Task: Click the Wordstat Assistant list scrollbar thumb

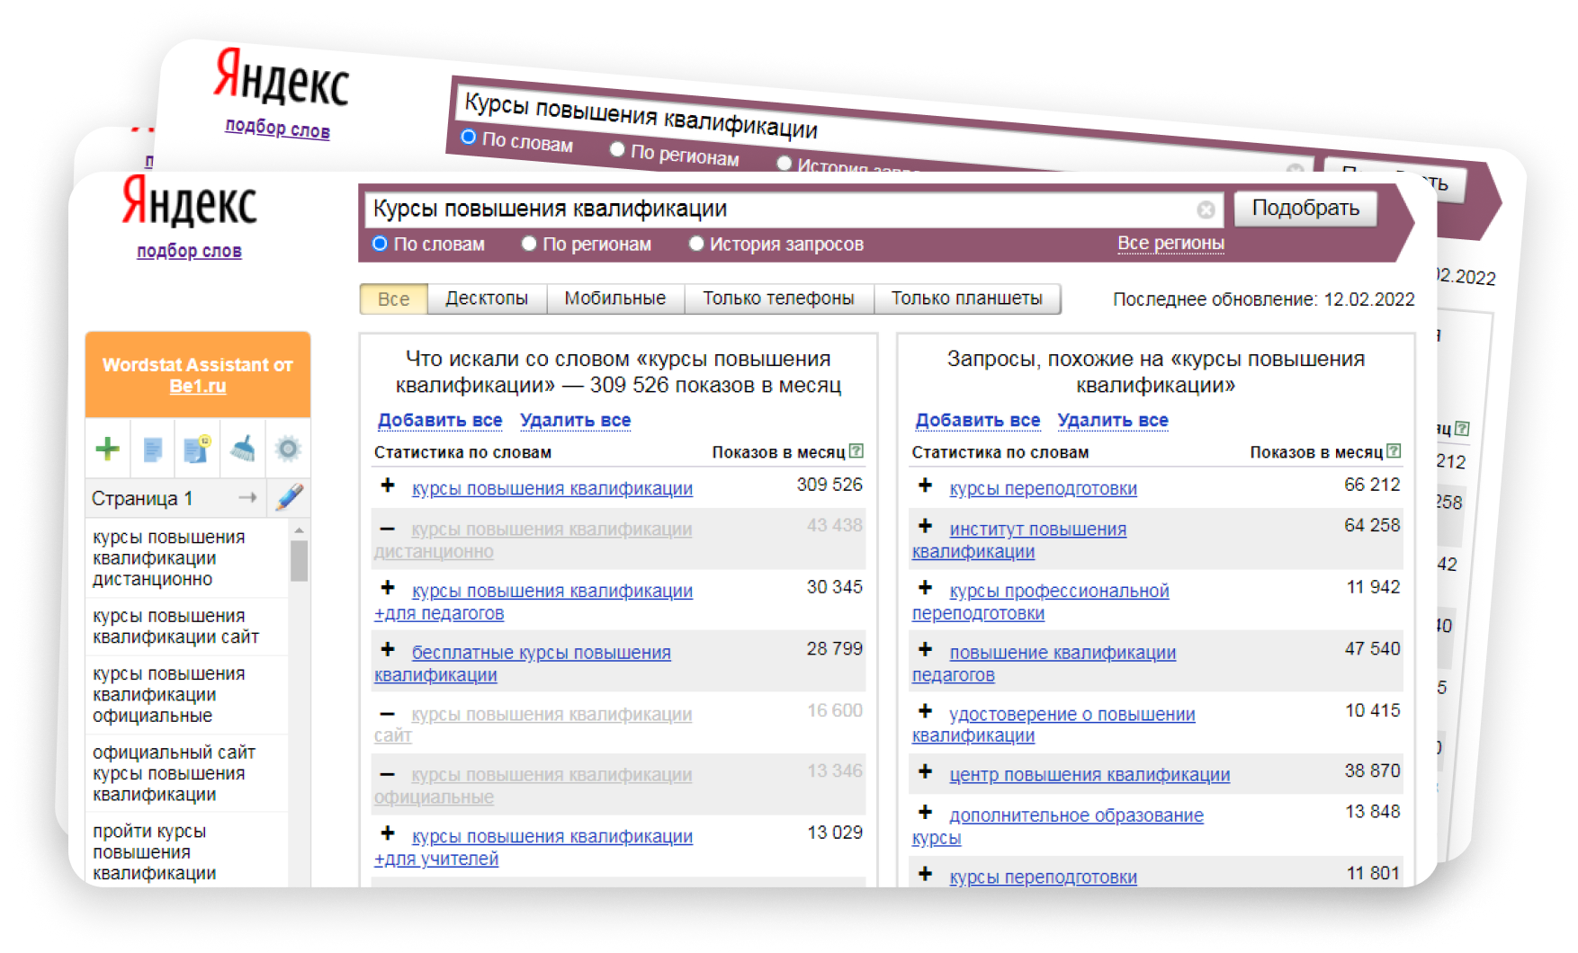Action: 299,560
